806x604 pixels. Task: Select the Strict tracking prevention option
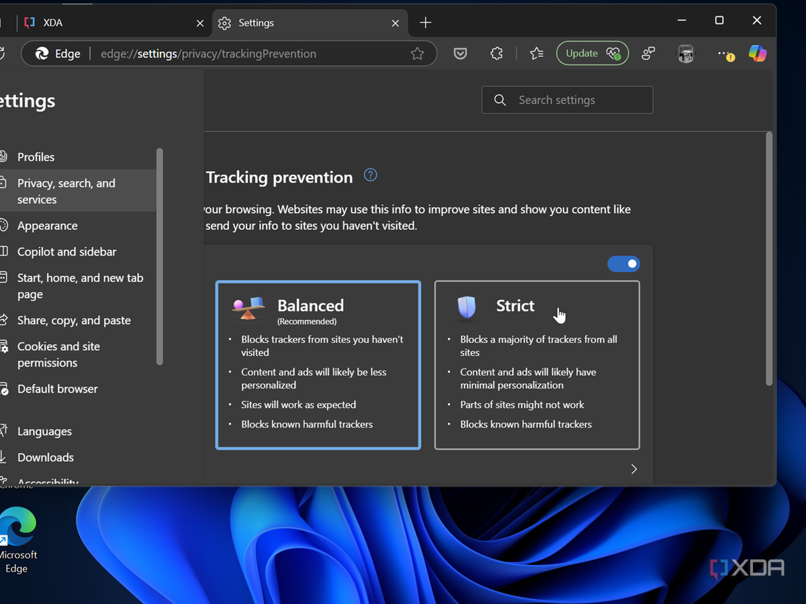click(x=537, y=364)
